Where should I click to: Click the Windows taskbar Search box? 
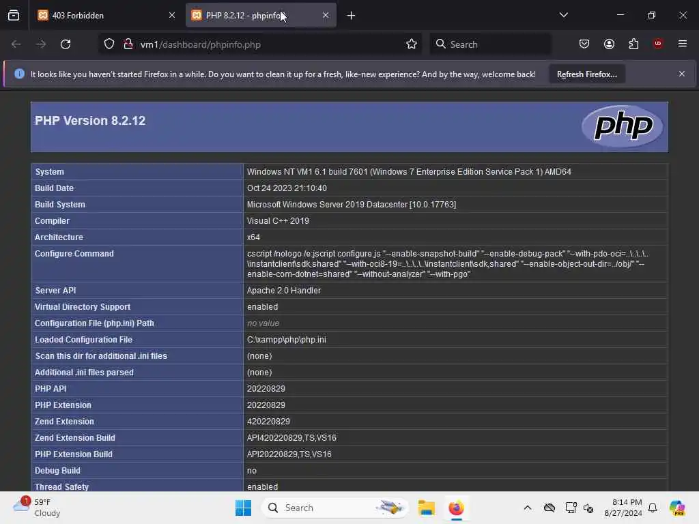pos(334,508)
